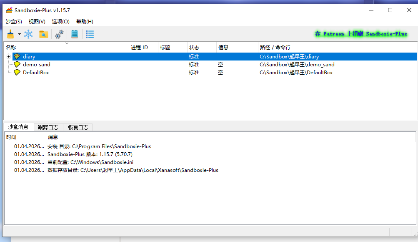This screenshot has width=418, height=242.
Task: Click path C:\Sandbox\起早王\DefaultBox
Action: point(296,73)
